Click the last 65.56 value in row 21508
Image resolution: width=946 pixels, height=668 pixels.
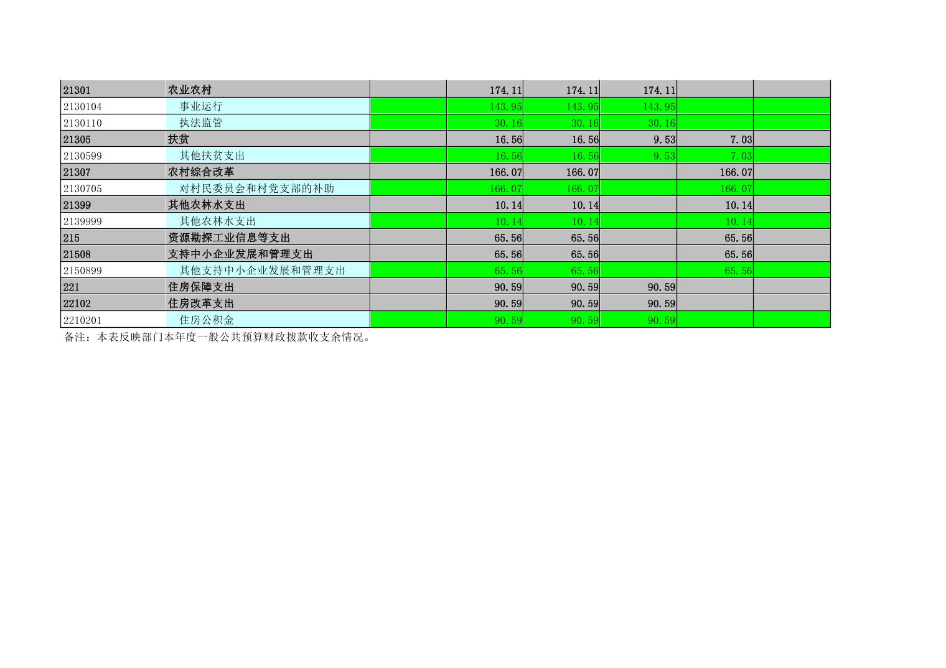pyautogui.click(x=738, y=254)
